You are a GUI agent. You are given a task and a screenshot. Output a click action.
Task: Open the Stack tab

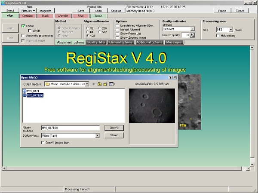click(x=45, y=16)
